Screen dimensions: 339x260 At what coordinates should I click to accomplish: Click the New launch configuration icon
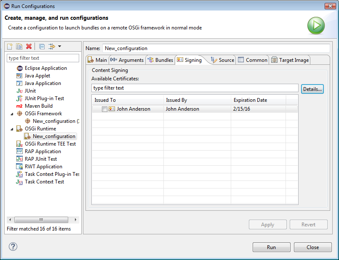(10, 46)
